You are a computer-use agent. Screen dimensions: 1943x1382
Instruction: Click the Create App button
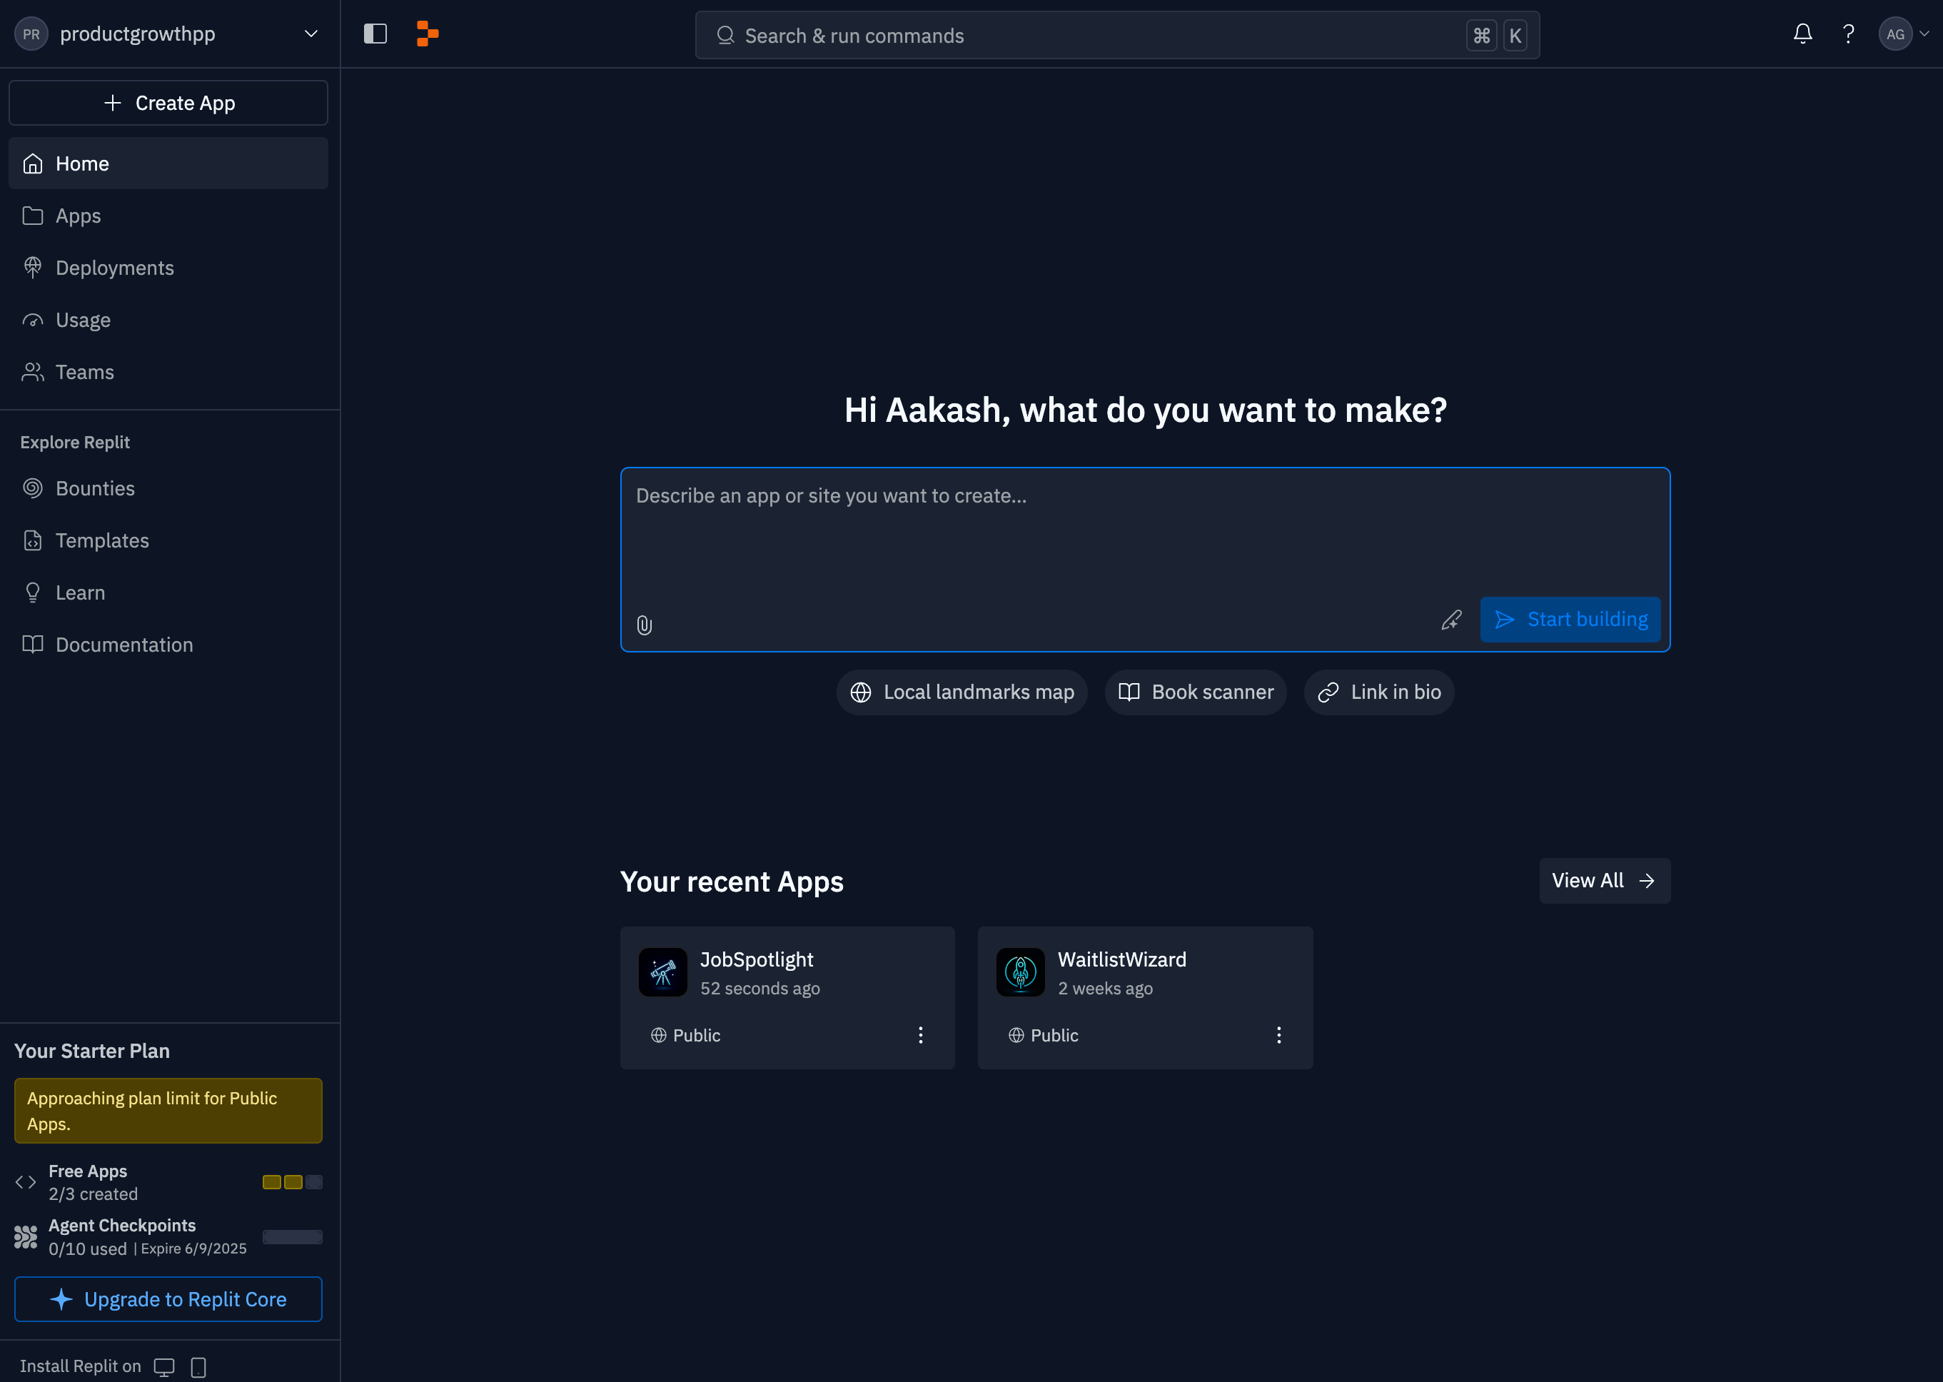tap(168, 102)
